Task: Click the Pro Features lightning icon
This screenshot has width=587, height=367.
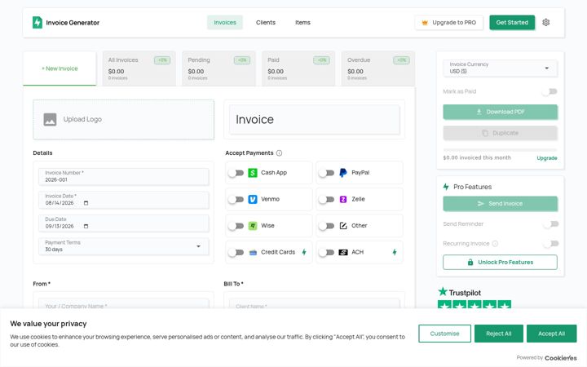Action: pos(446,187)
